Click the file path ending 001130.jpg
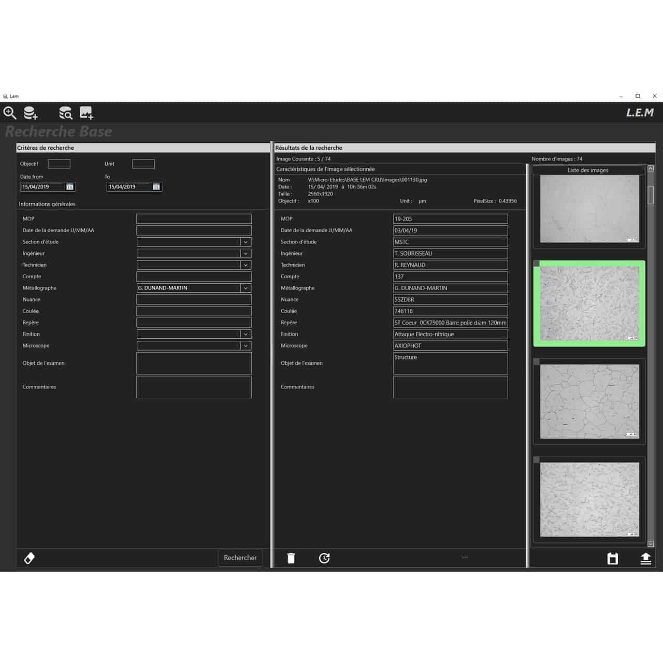The width and height of the screenshot is (663, 663). (x=367, y=180)
